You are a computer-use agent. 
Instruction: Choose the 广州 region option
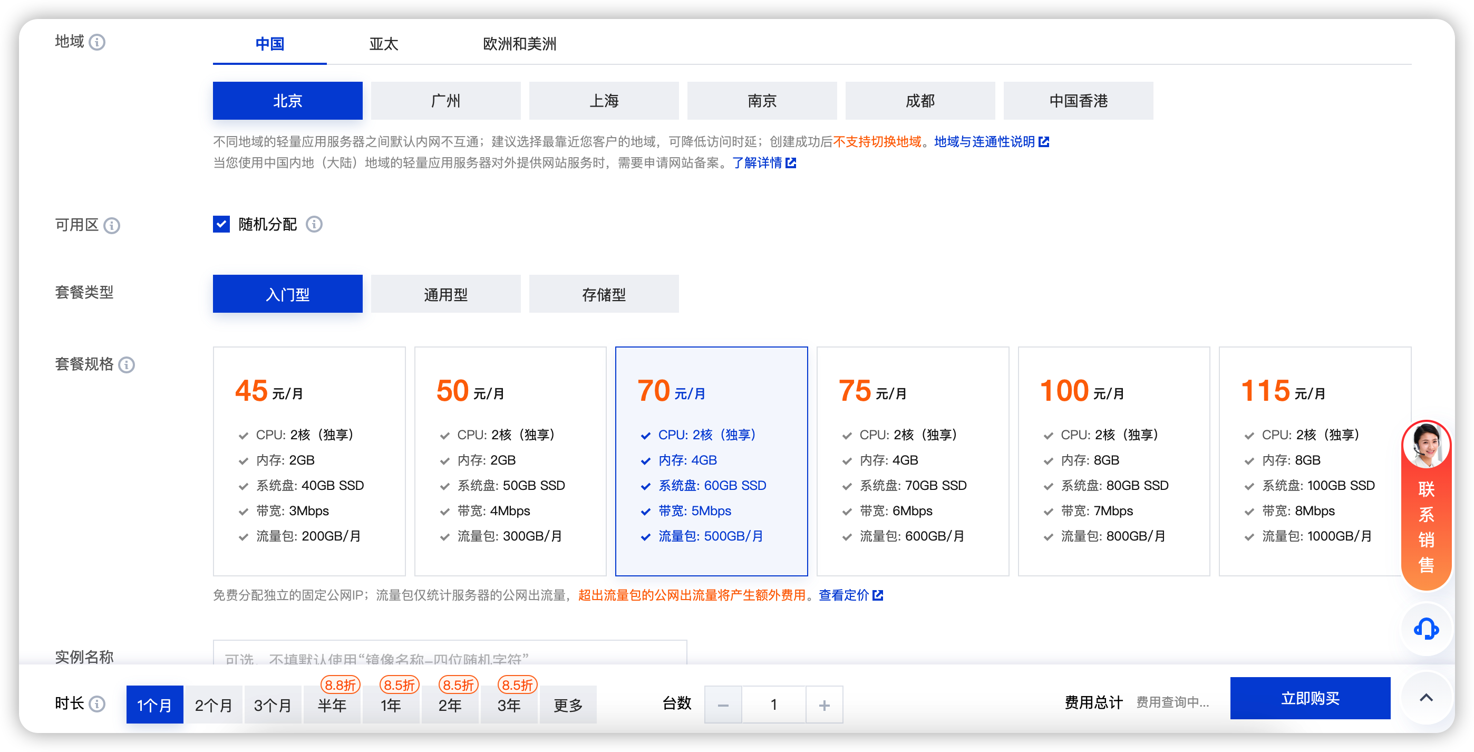pyautogui.click(x=445, y=101)
